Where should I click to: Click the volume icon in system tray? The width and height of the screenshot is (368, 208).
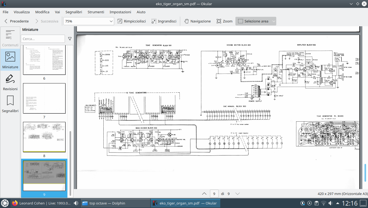[x=330, y=203]
